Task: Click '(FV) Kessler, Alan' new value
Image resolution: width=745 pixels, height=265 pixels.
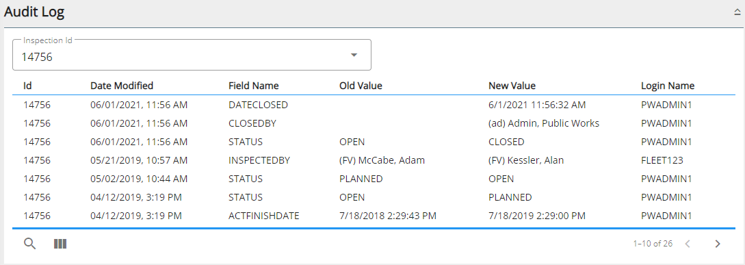Action: pos(526,160)
